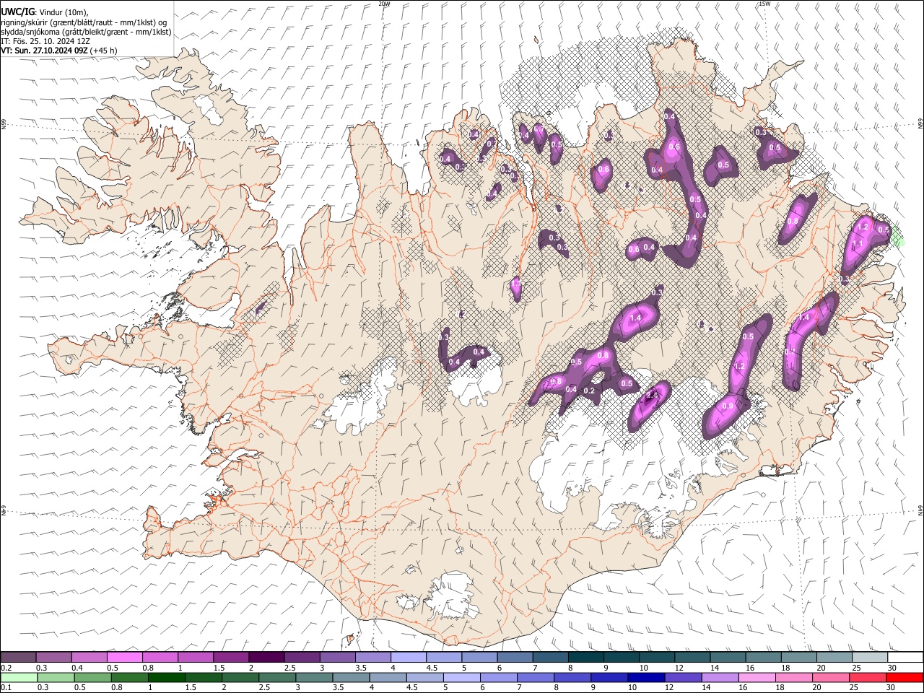The height and width of the screenshot is (693, 924).
Task: Click the bright pink snow legend swatch at 0.5
Action: click(x=124, y=658)
